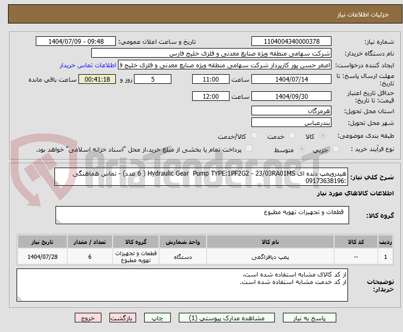
Task: Click the 1404/07/14 response deadline date field
Action: (x=291, y=79)
